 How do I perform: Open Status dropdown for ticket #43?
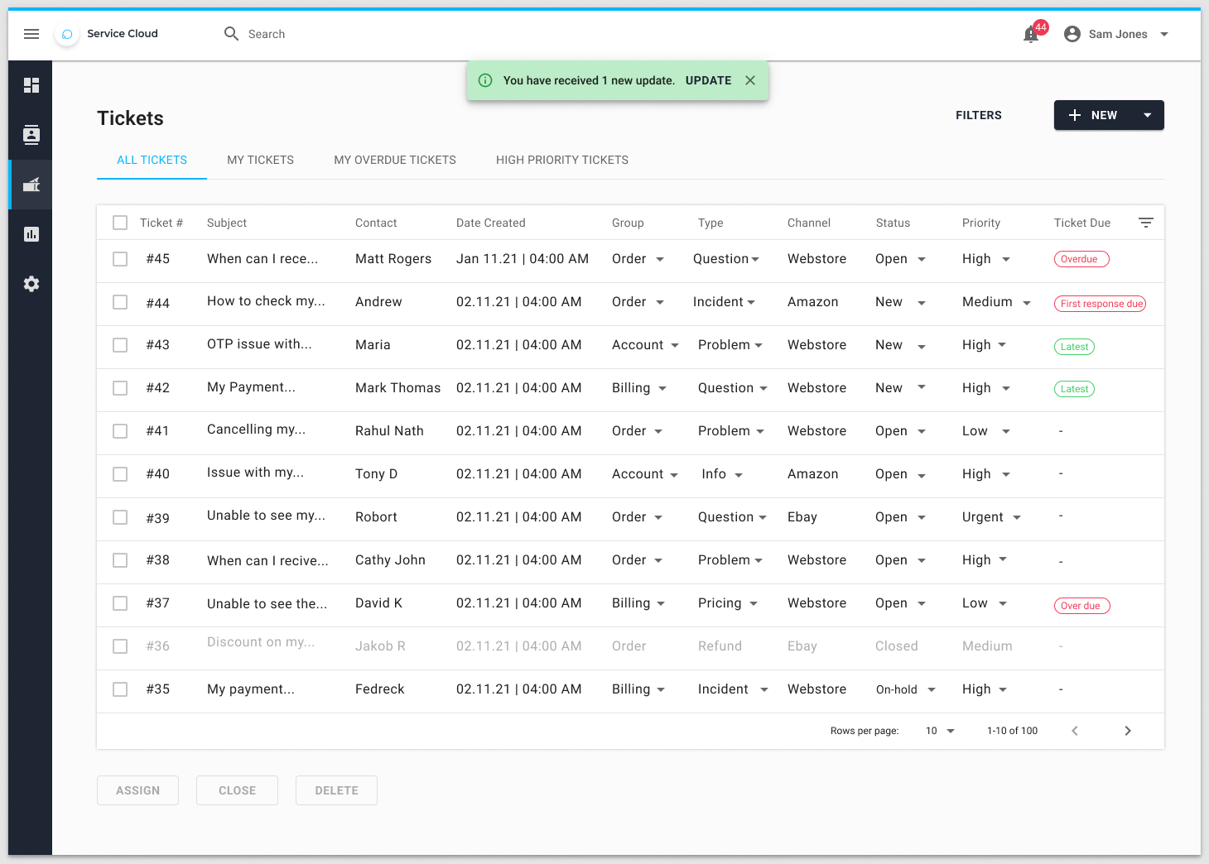click(x=922, y=347)
